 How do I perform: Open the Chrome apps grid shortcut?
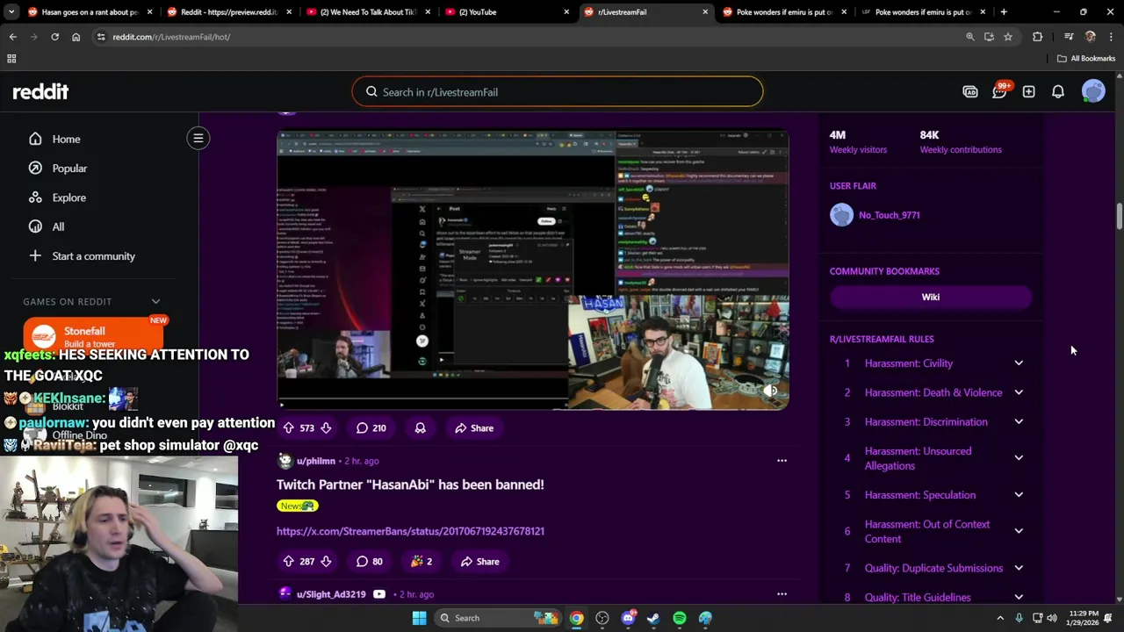[11, 58]
